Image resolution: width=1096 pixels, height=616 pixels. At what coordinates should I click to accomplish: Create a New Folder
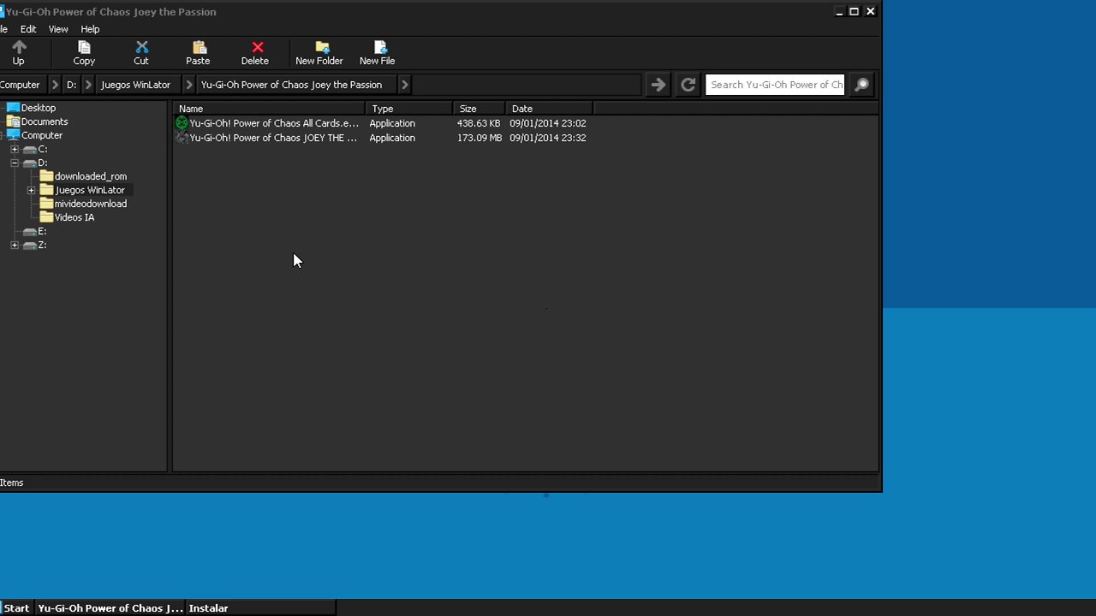pyautogui.click(x=319, y=53)
